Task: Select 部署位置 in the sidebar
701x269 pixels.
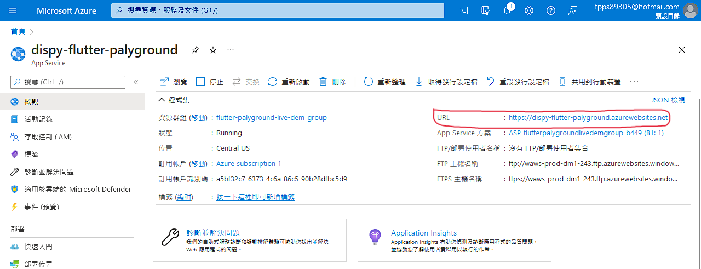Action: [x=72, y=264]
